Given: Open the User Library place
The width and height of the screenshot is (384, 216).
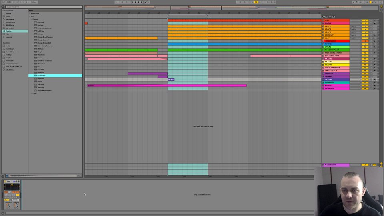Looking at the screenshot, I should [x=10, y=49].
